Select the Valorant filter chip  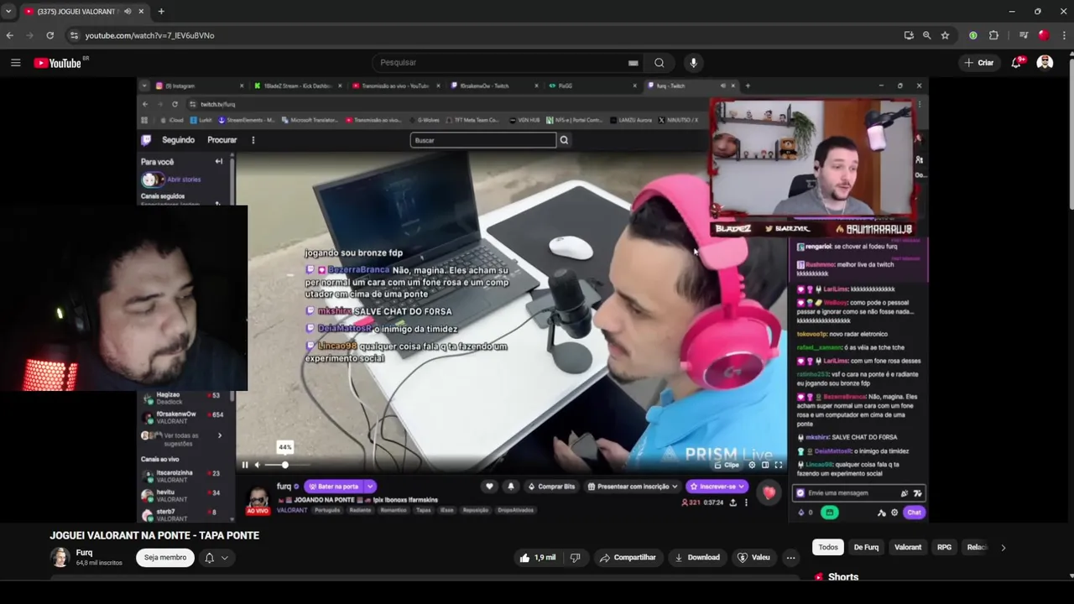[908, 548]
